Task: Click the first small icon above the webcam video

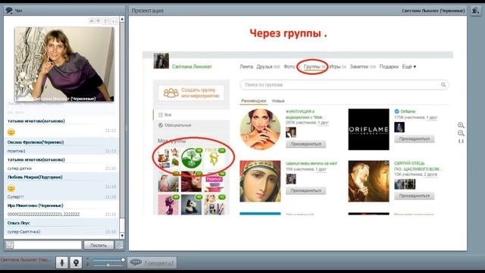Action: pos(92,20)
